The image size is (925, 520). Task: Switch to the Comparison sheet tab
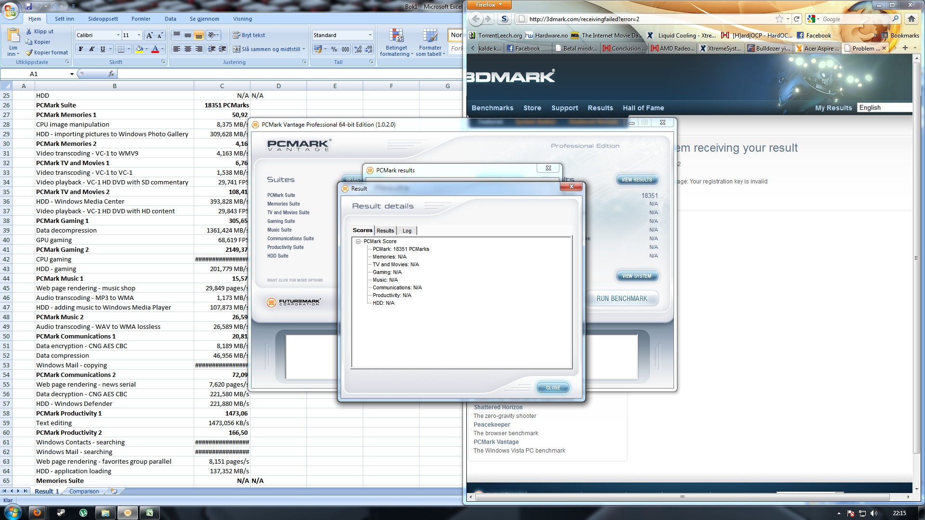point(84,491)
